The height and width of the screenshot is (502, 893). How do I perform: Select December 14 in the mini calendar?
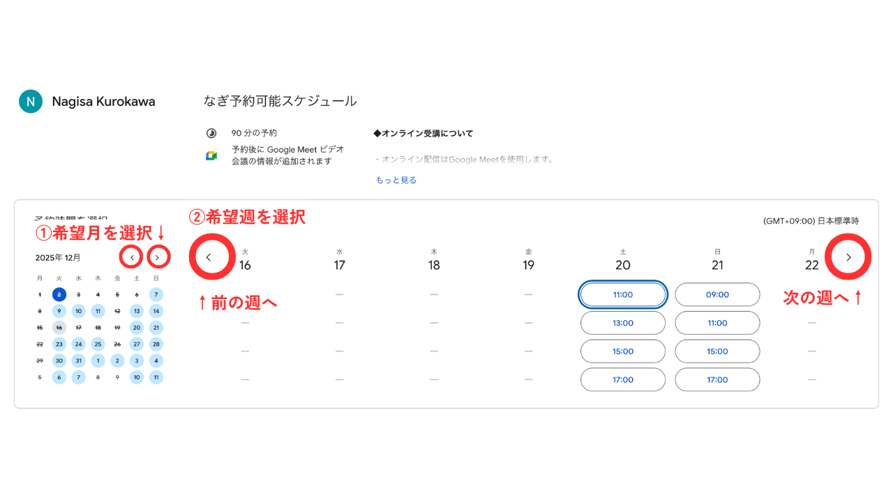pyautogui.click(x=156, y=311)
